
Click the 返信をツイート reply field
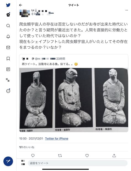pos(77,163)
